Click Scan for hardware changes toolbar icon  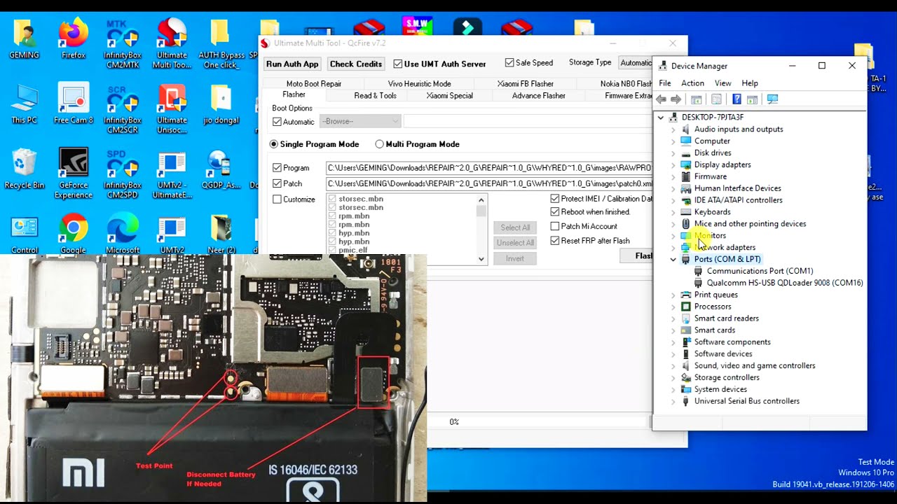coord(772,99)
